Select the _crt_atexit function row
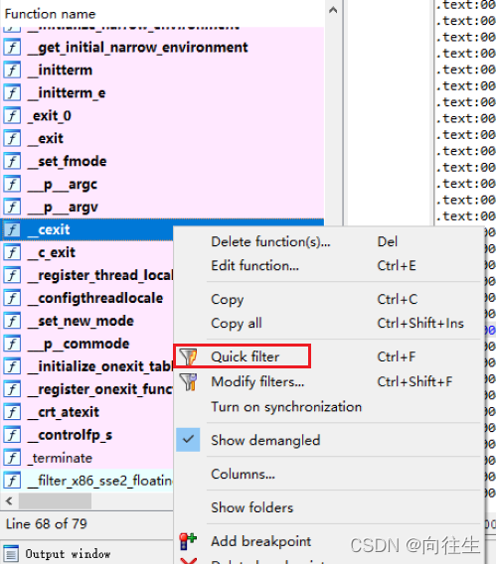 [x=87, y=412]
